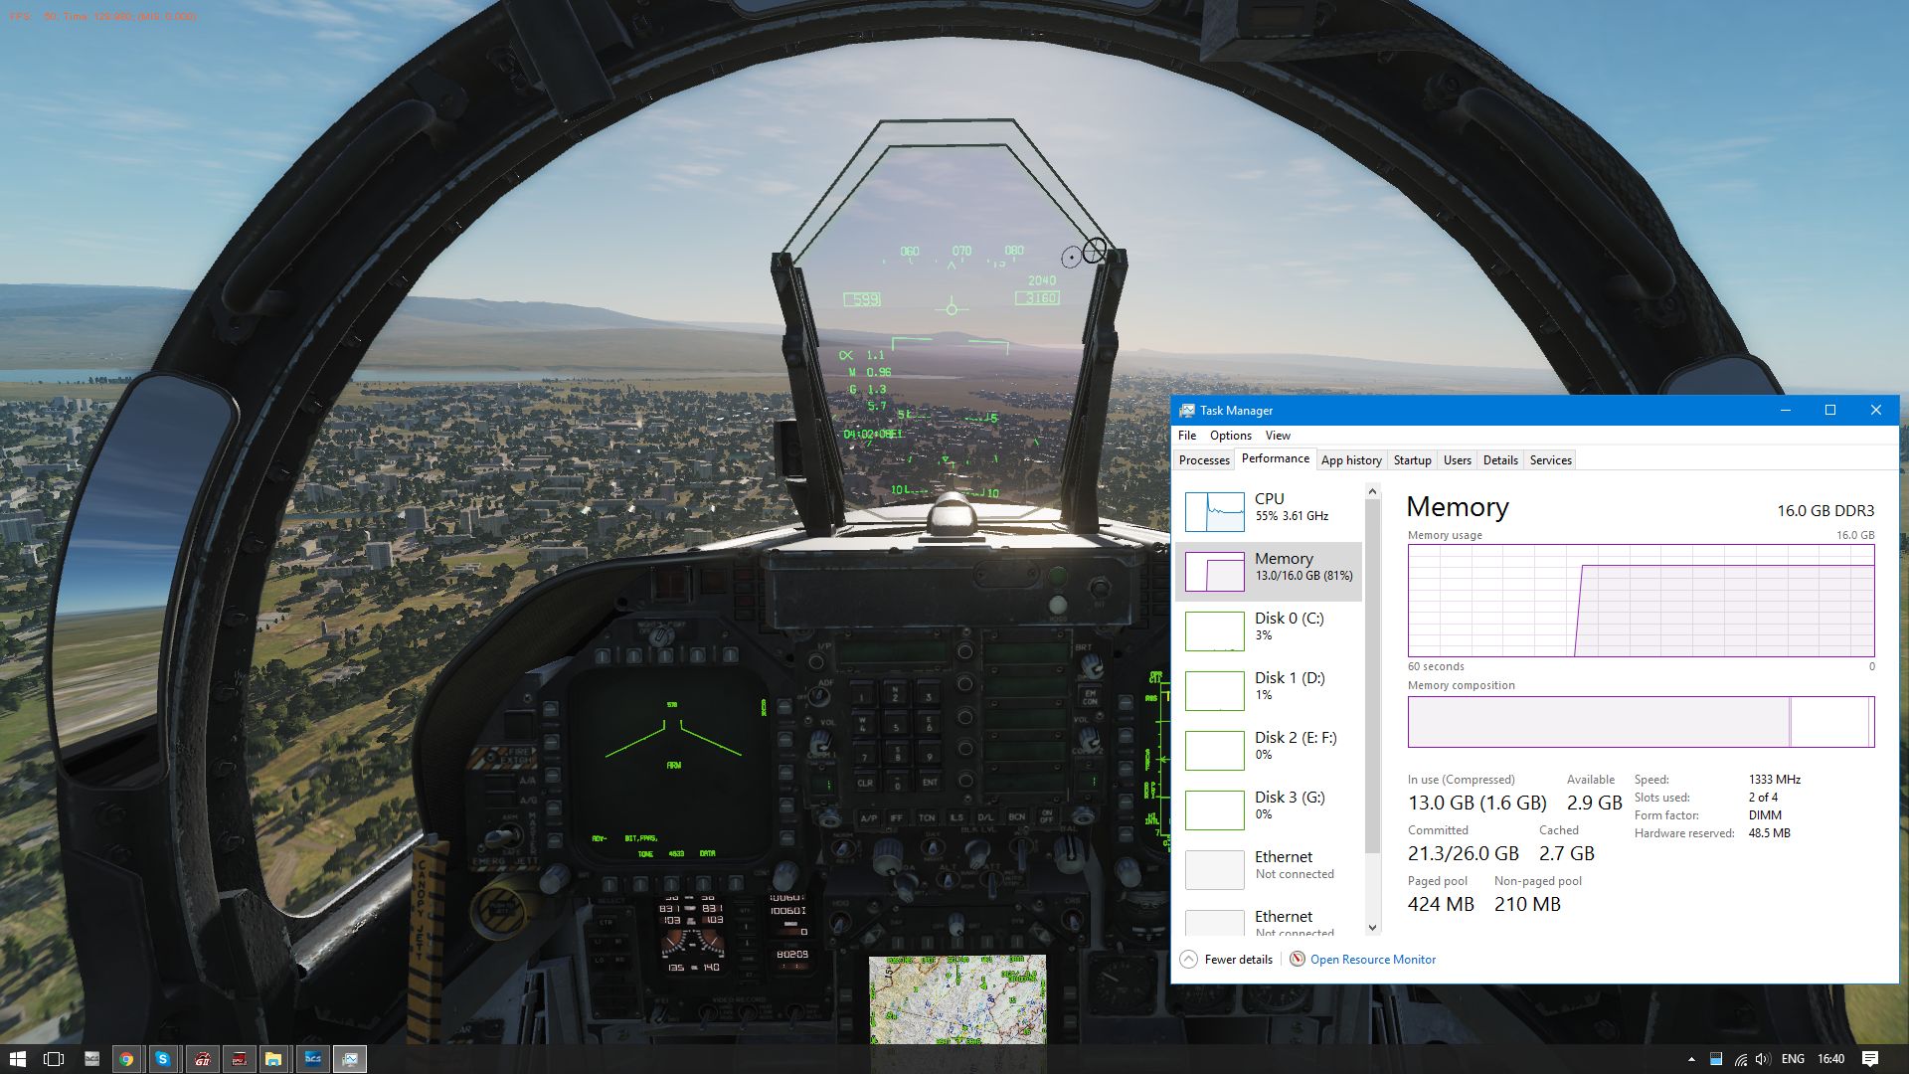Open File Explorer from taskbar

click(273, 1059)
